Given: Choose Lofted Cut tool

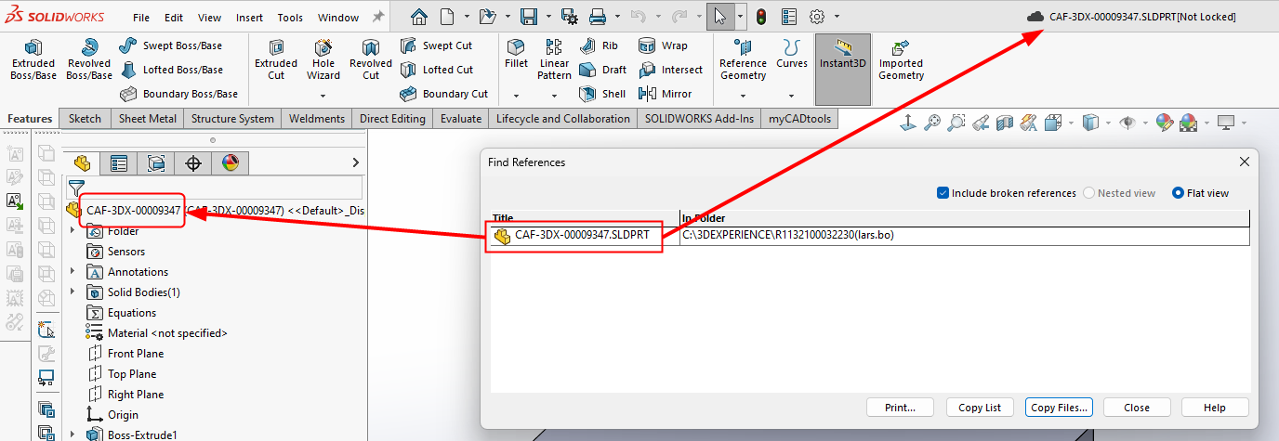Looking at the screenshot, I should coord(437,70).
